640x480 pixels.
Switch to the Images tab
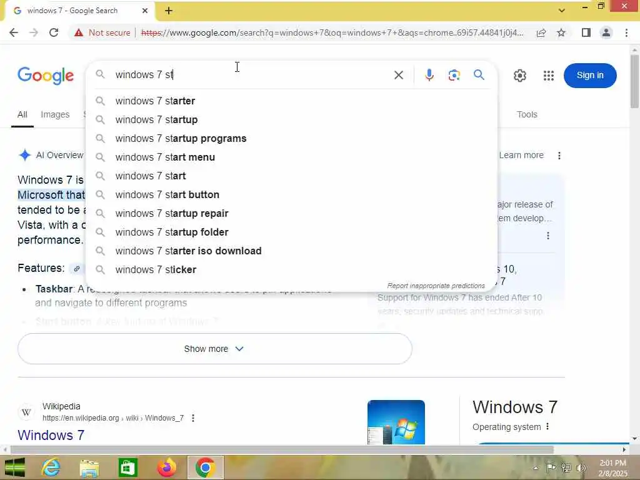click(55, 115)
